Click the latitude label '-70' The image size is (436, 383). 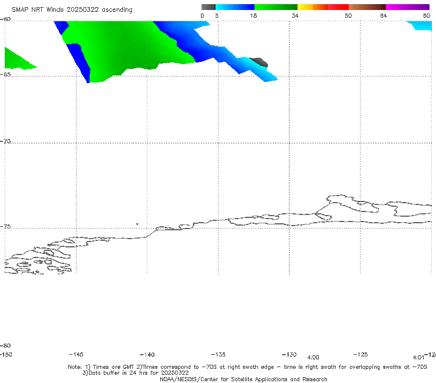coord(5,141)
